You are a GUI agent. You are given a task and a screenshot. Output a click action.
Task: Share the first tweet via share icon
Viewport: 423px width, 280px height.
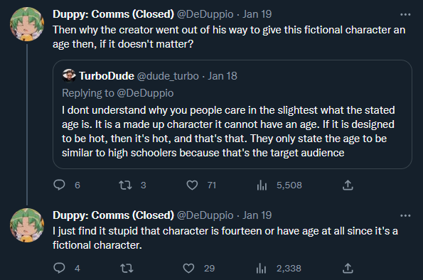point(348,185)
